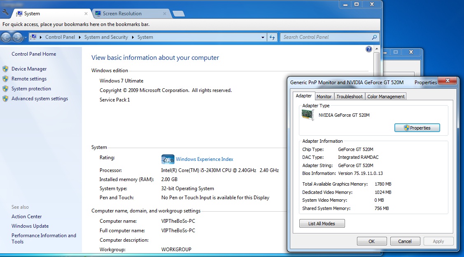Click the shield icon beside Remote settings
The width and height of the screenshot is (464, 257).
click(x=5, y=79)
